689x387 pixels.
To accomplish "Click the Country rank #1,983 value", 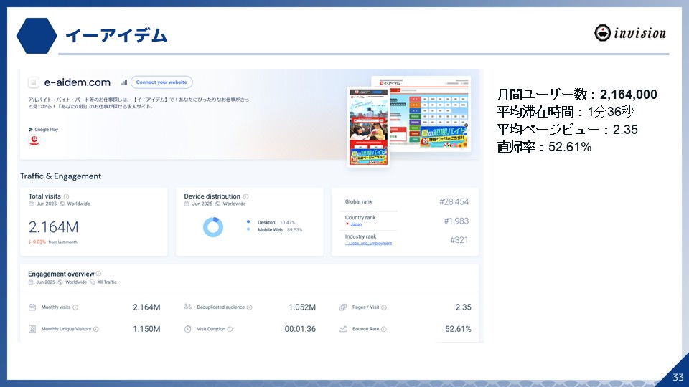I will click(x=456, y=221).
